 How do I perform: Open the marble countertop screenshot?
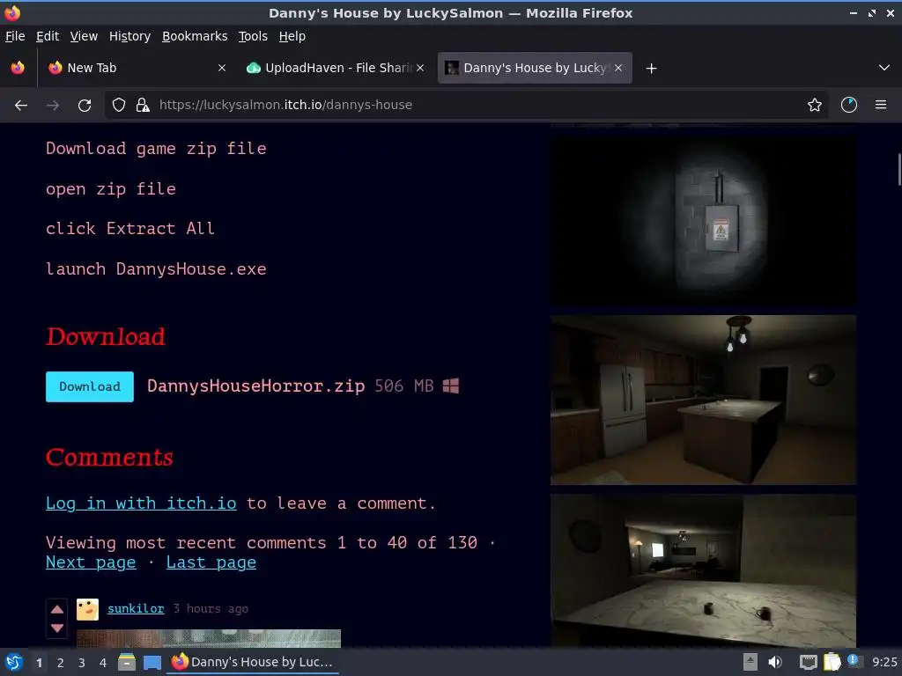[x=703, y=570]
